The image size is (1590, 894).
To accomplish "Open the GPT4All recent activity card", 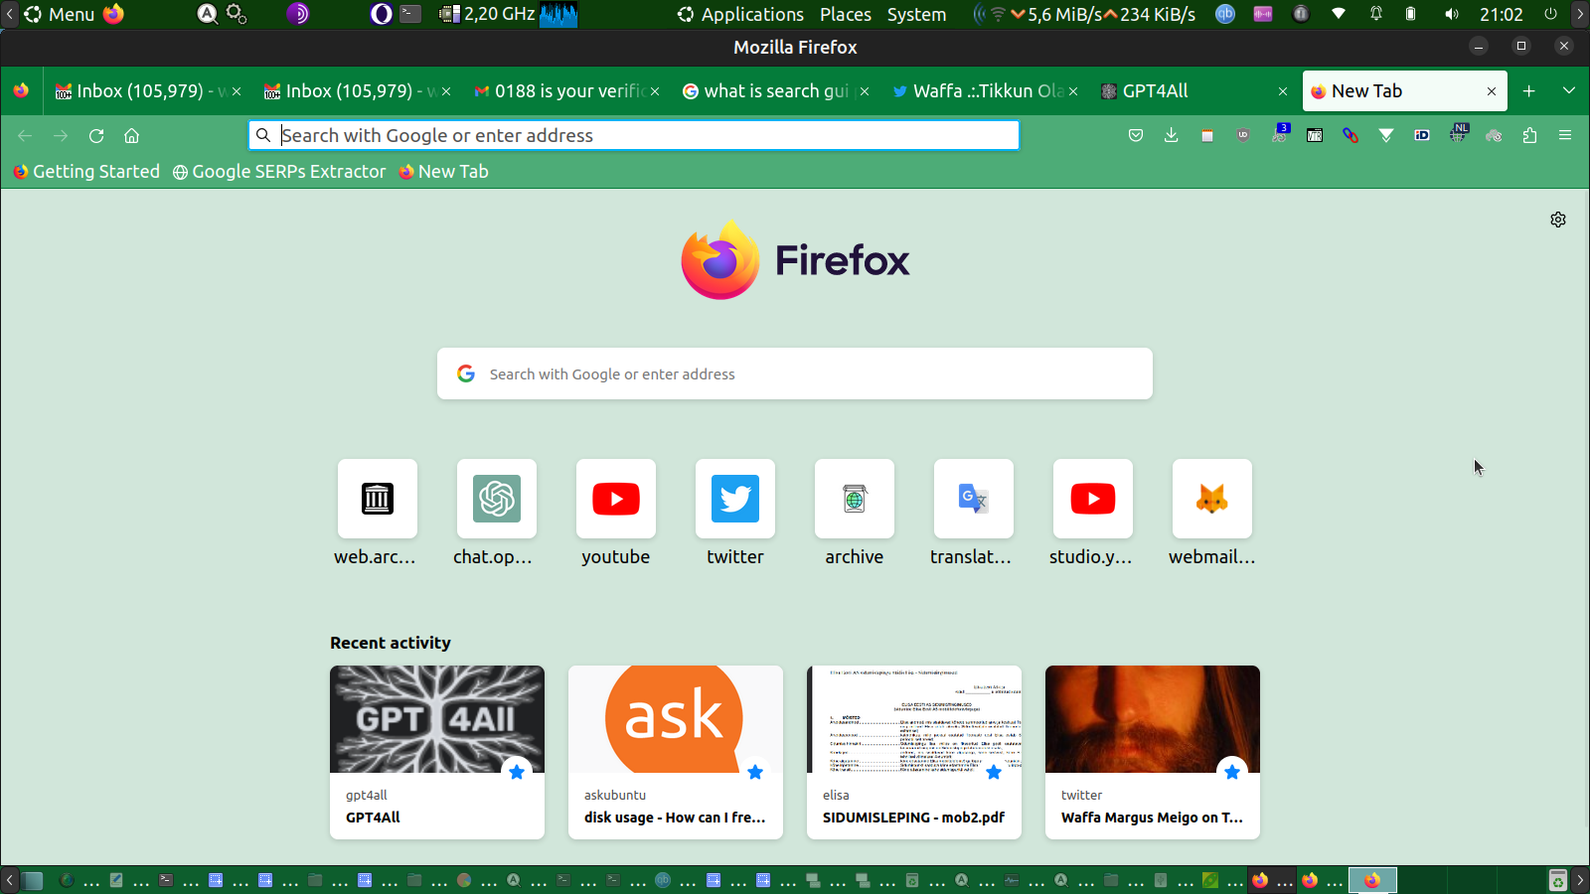I will tap(437, 752).
